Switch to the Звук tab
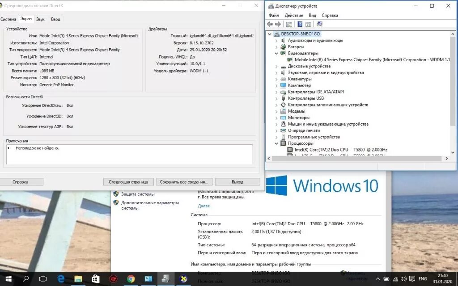Screen dimensions: 458x286 click(40, 19)
